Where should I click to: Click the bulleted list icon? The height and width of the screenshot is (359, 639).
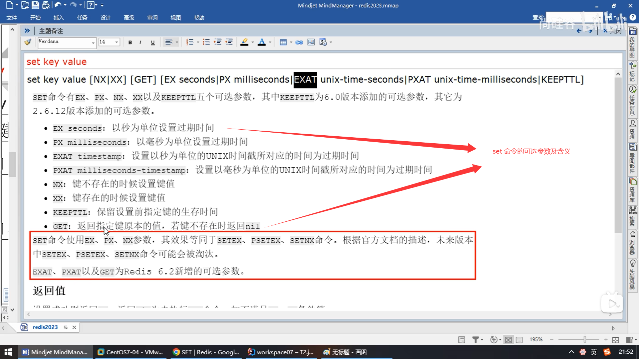point(206,42)
